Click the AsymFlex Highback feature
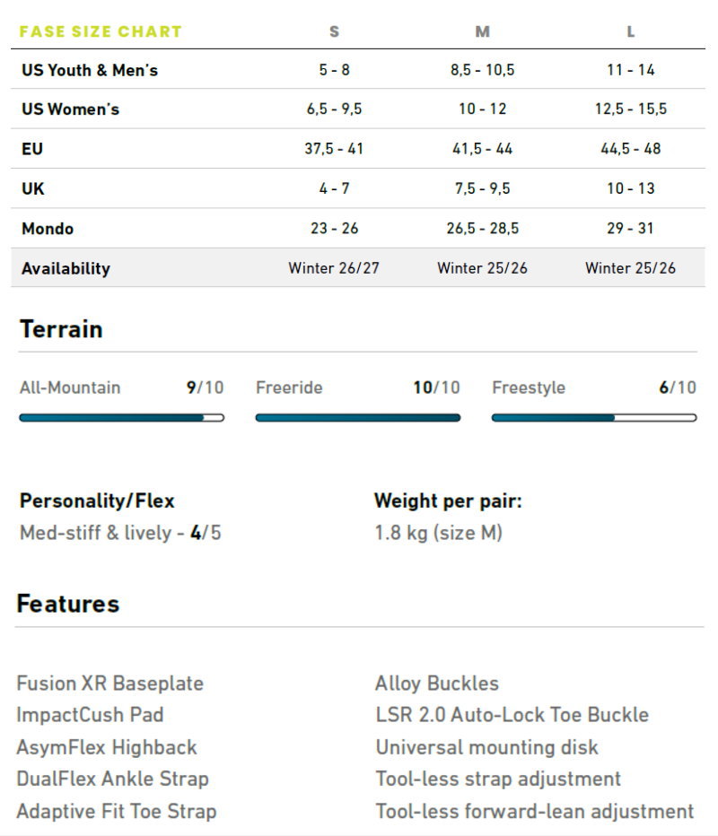Viewport: 718px width, 836px height. coord(107,747)
